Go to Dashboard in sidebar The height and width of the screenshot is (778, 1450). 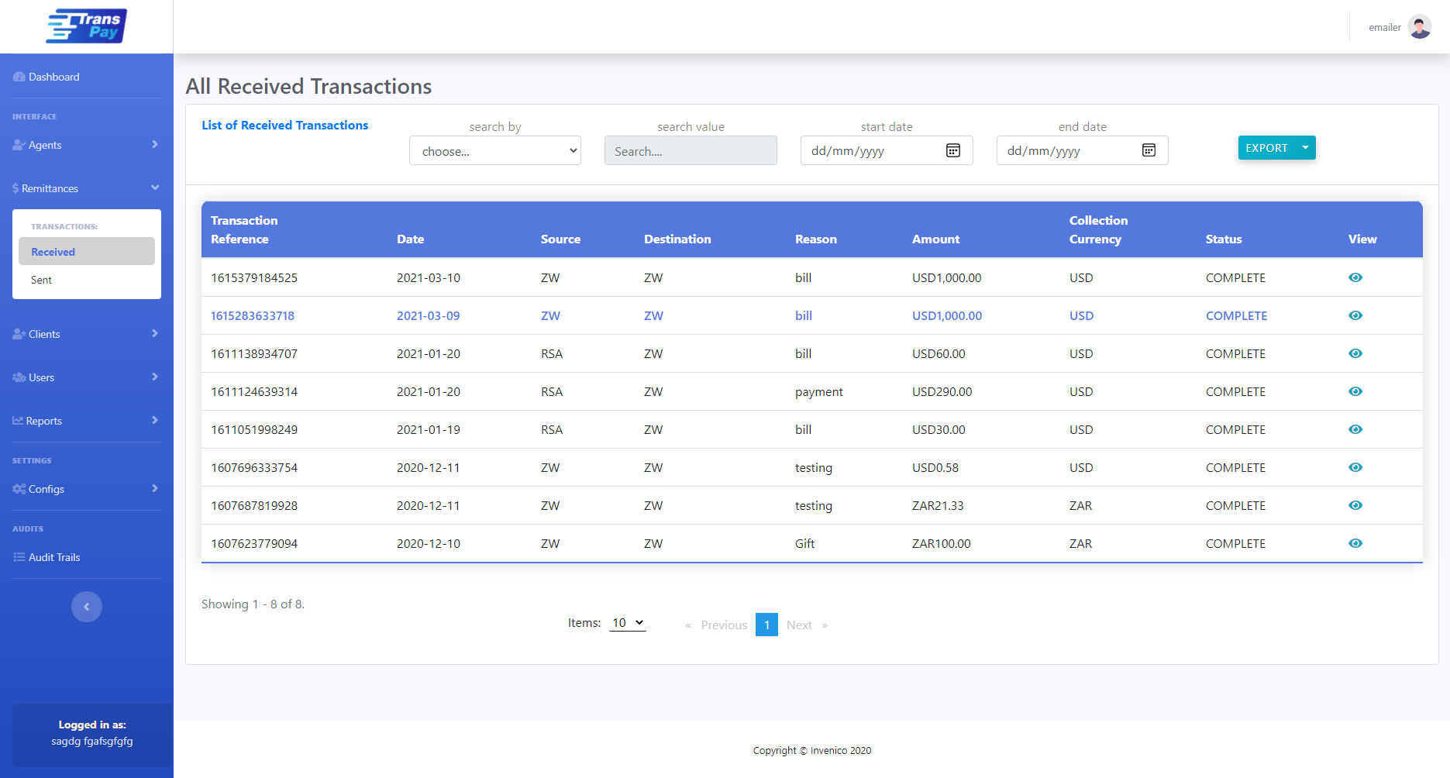(x=46, y=77)
